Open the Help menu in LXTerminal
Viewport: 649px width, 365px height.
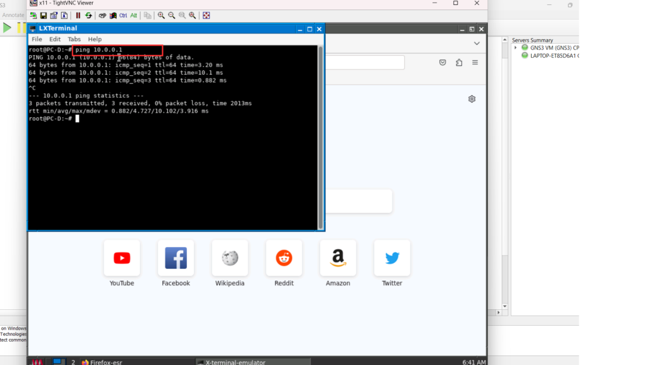(x=94, y=39)
